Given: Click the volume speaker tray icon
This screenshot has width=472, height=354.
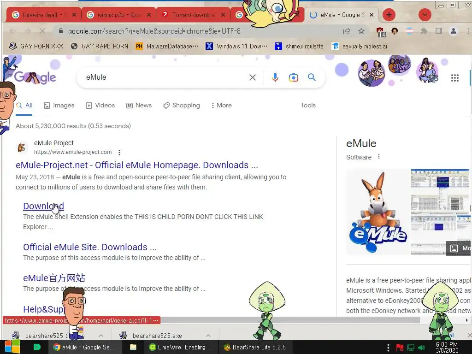Looking at the screenshot, I should tap(422, 348).
